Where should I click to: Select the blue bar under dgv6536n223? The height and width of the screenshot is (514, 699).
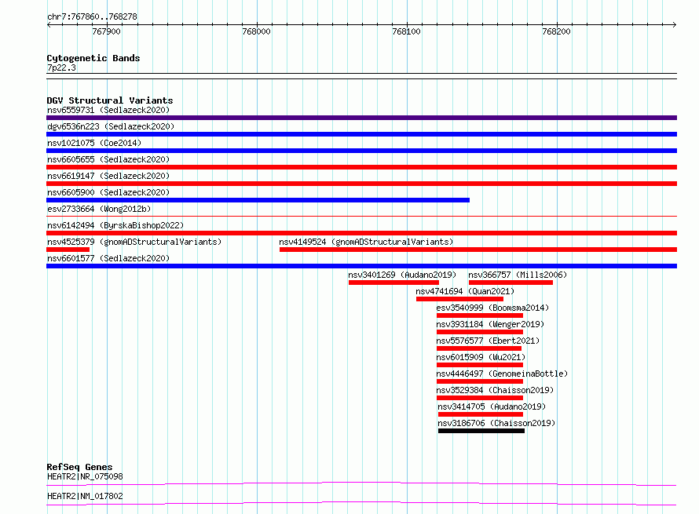[361, 134]
